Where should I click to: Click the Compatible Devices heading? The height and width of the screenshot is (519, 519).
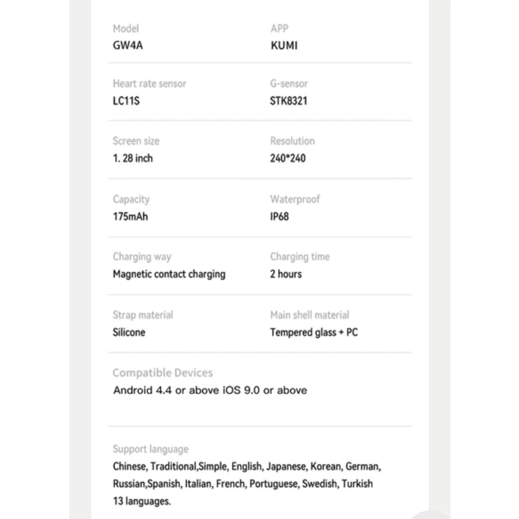(x=163, y=373)
